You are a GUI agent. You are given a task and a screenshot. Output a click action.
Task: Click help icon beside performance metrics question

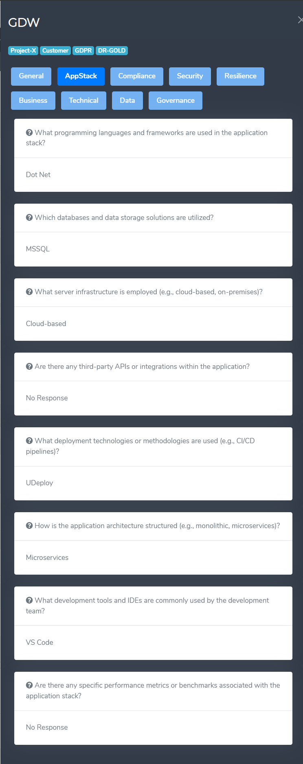pyautogui.click(x=29, y=685)
